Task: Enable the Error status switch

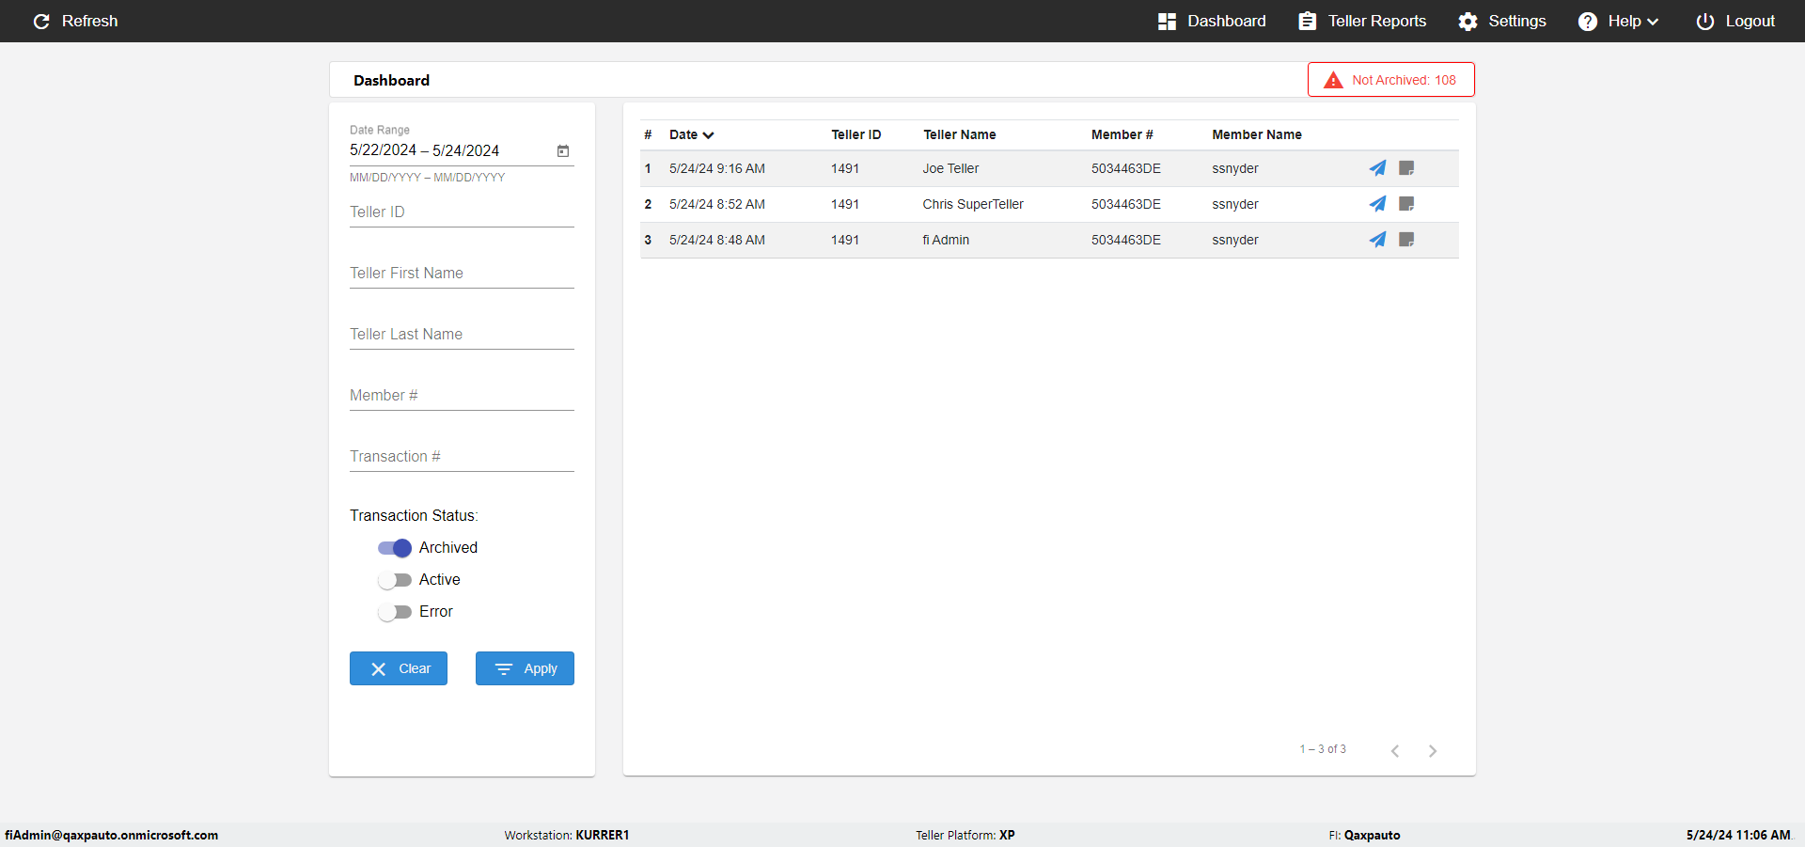Action: pyautogui.click(x=395, y=612)
